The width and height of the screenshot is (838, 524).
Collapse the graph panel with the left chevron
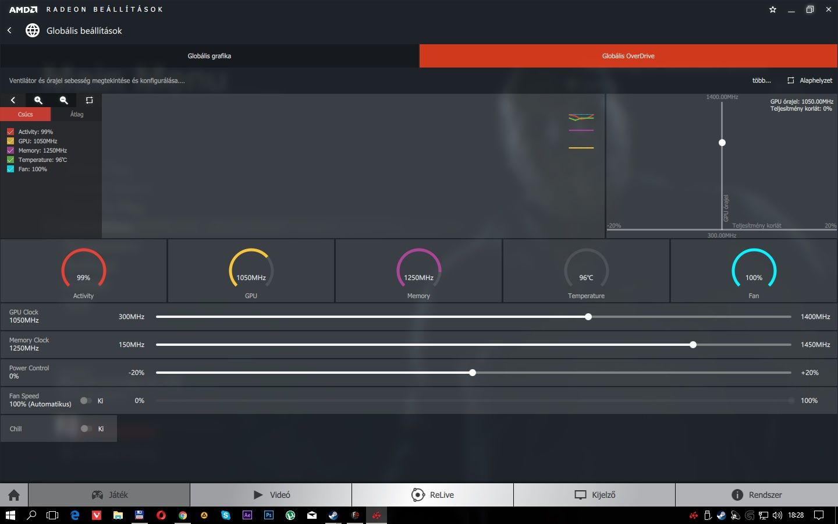tap(13, 100)
